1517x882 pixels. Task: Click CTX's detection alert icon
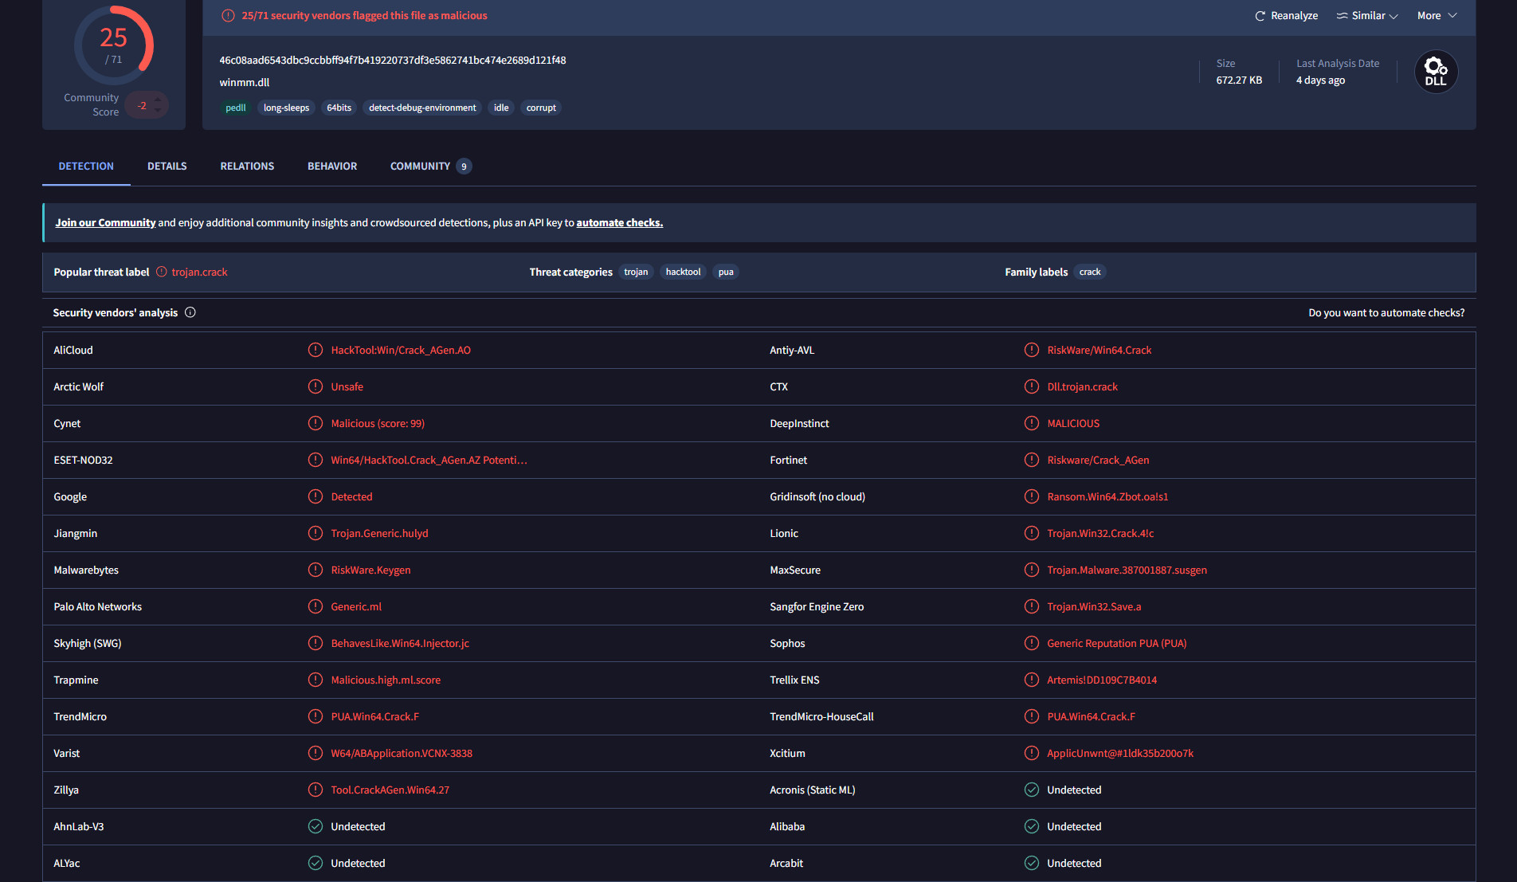point(1032,386)
